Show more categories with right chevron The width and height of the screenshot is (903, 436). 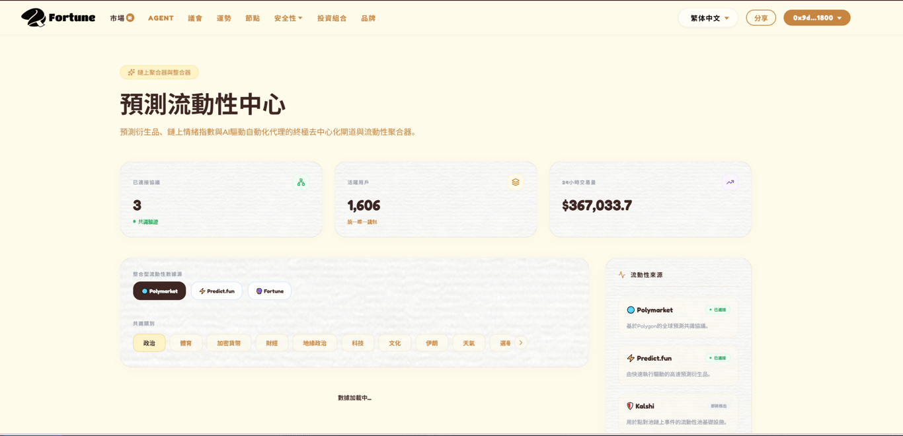click(x=521, y=343)
